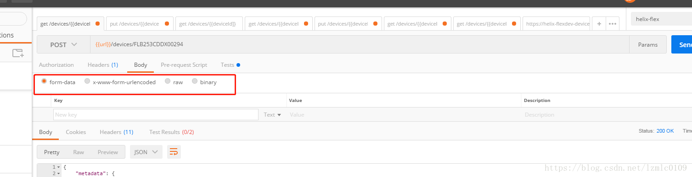Switch to the request Headers (1) tab
The image size is (692, 177).
click(x=103, y=65)
